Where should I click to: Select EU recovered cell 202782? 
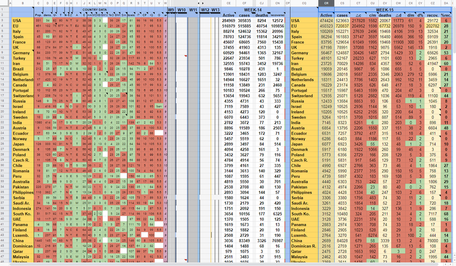(x=433, y=26)
